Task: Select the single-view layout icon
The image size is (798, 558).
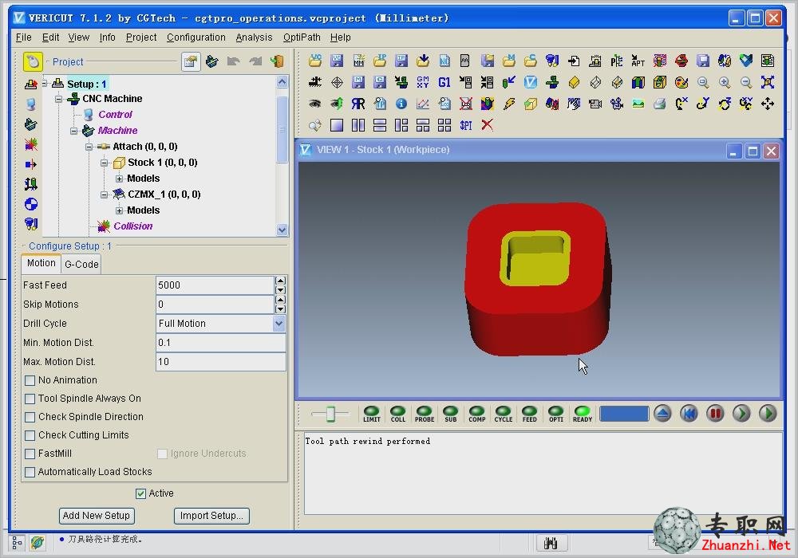Action: click(x=337, y=125)
